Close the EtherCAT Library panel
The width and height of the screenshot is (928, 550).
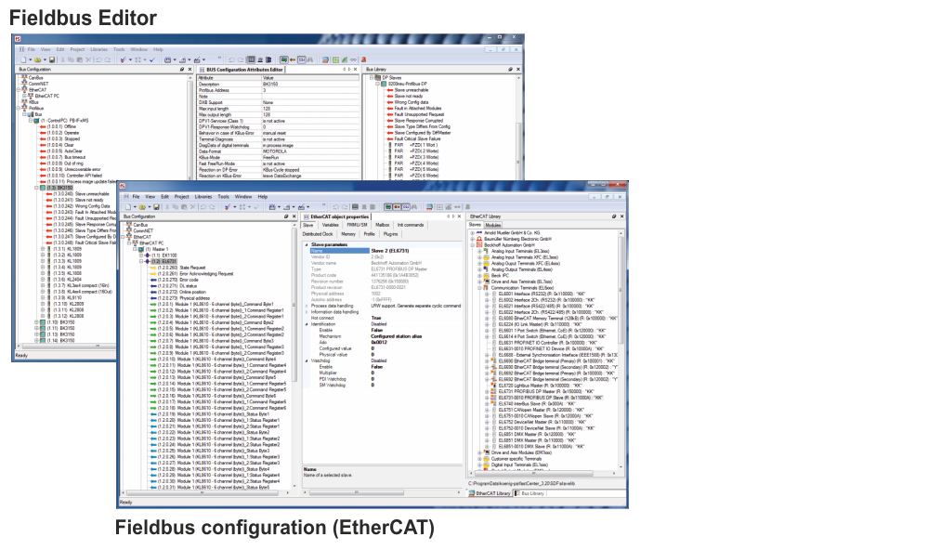click(x=622, y=216)
